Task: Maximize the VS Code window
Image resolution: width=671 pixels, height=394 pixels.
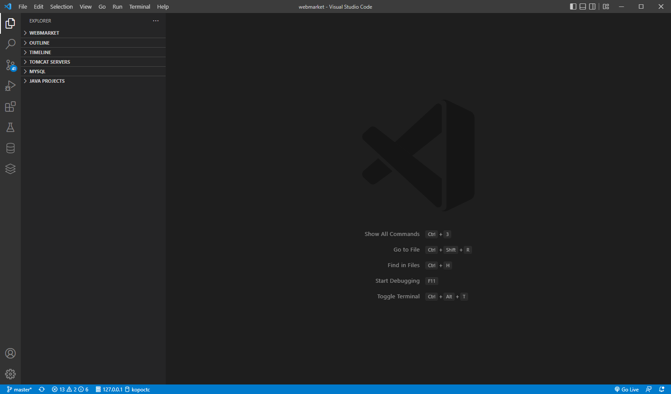Action: (641, 6)
